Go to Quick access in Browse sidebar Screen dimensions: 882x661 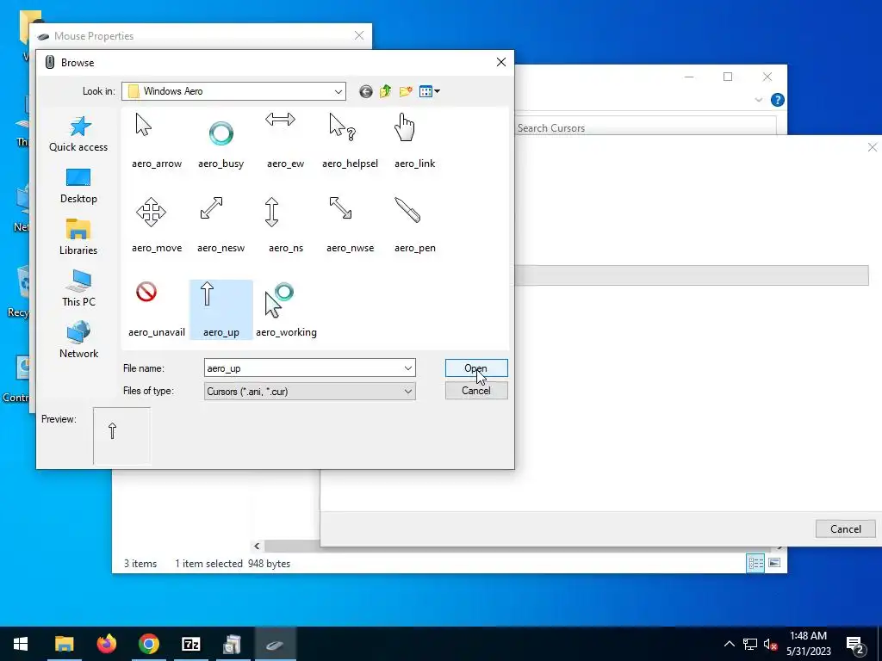[x=78, y=133]
